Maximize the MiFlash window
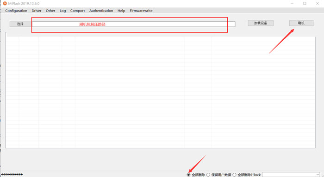324x177 pixels. (x=305, y=3)
